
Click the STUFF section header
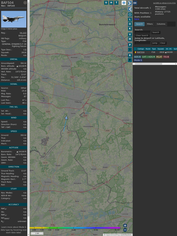click(x=14, y=189)
